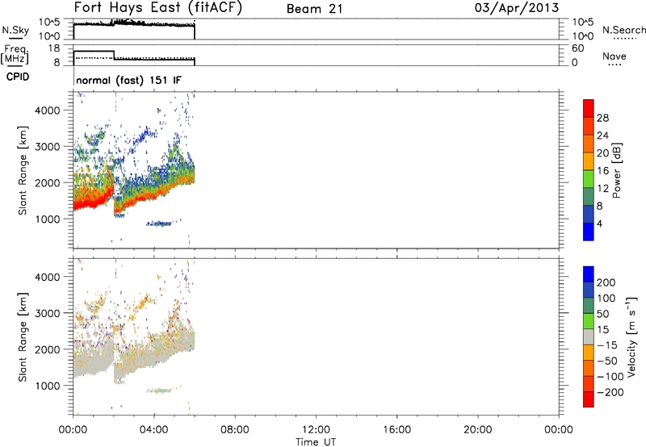Click the '16:00' time tick label

pyautogui.click(x=396, y=430)
